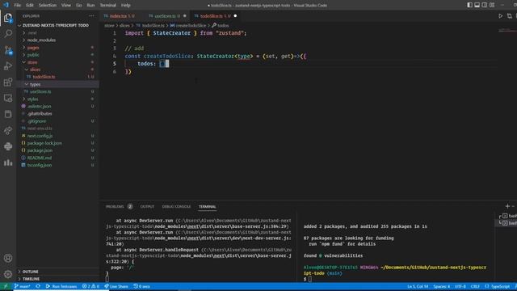The image size is (517, 291).
Task: Open the View menu
Action: 66,6
